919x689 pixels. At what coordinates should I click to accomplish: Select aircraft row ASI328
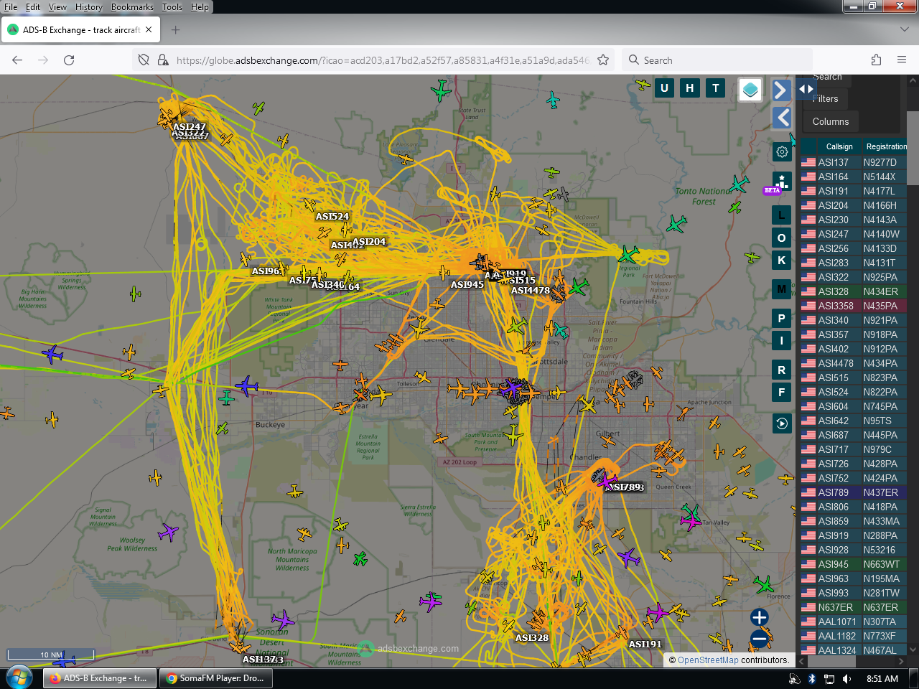coord(854,291)
